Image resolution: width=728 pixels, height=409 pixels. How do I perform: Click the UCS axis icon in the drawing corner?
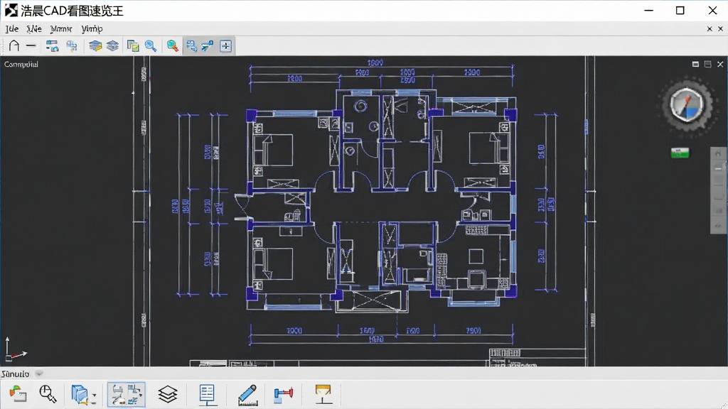click(15, 349)
